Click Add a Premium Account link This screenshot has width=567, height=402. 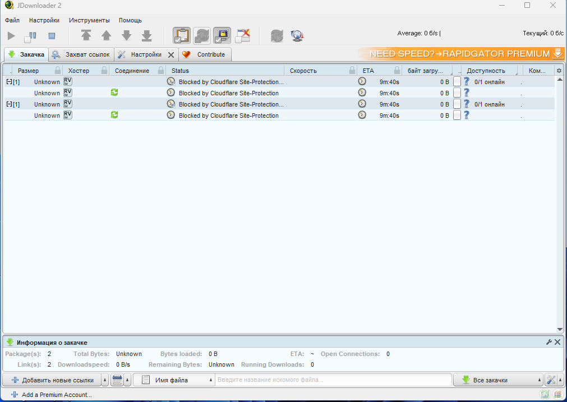52,395
